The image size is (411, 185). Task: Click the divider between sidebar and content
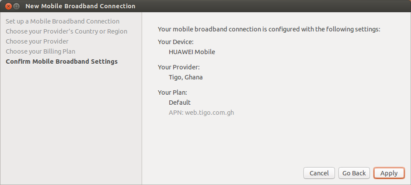tap(142, 98)
